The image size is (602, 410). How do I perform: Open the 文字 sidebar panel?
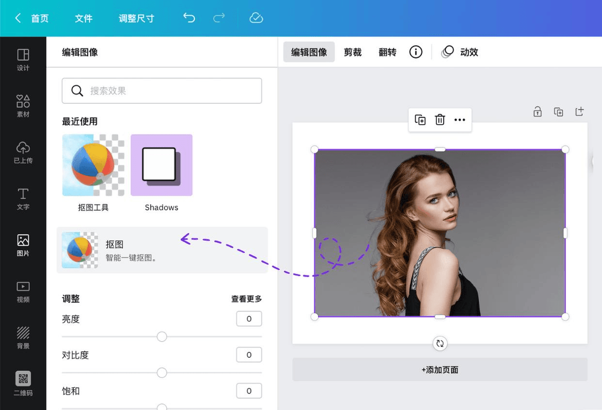(23, 199)
